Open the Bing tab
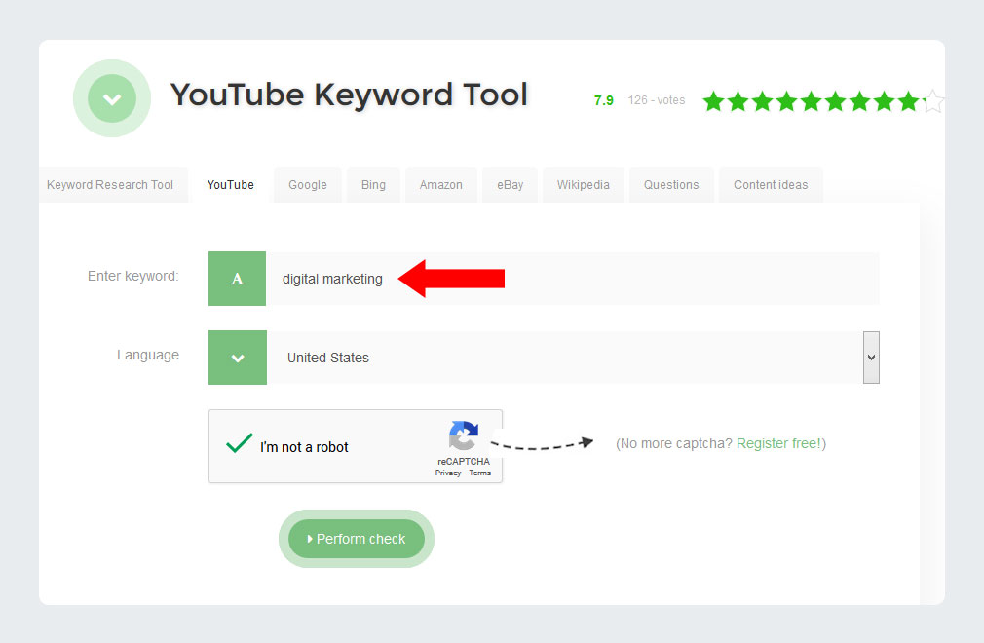This screenshot has height=643, width=984. point(373,185)
